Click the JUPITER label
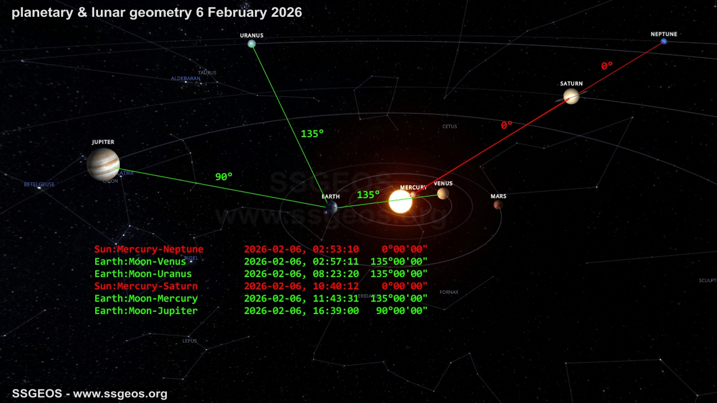Viewport: 717px width, 403px height. point(103,142)
